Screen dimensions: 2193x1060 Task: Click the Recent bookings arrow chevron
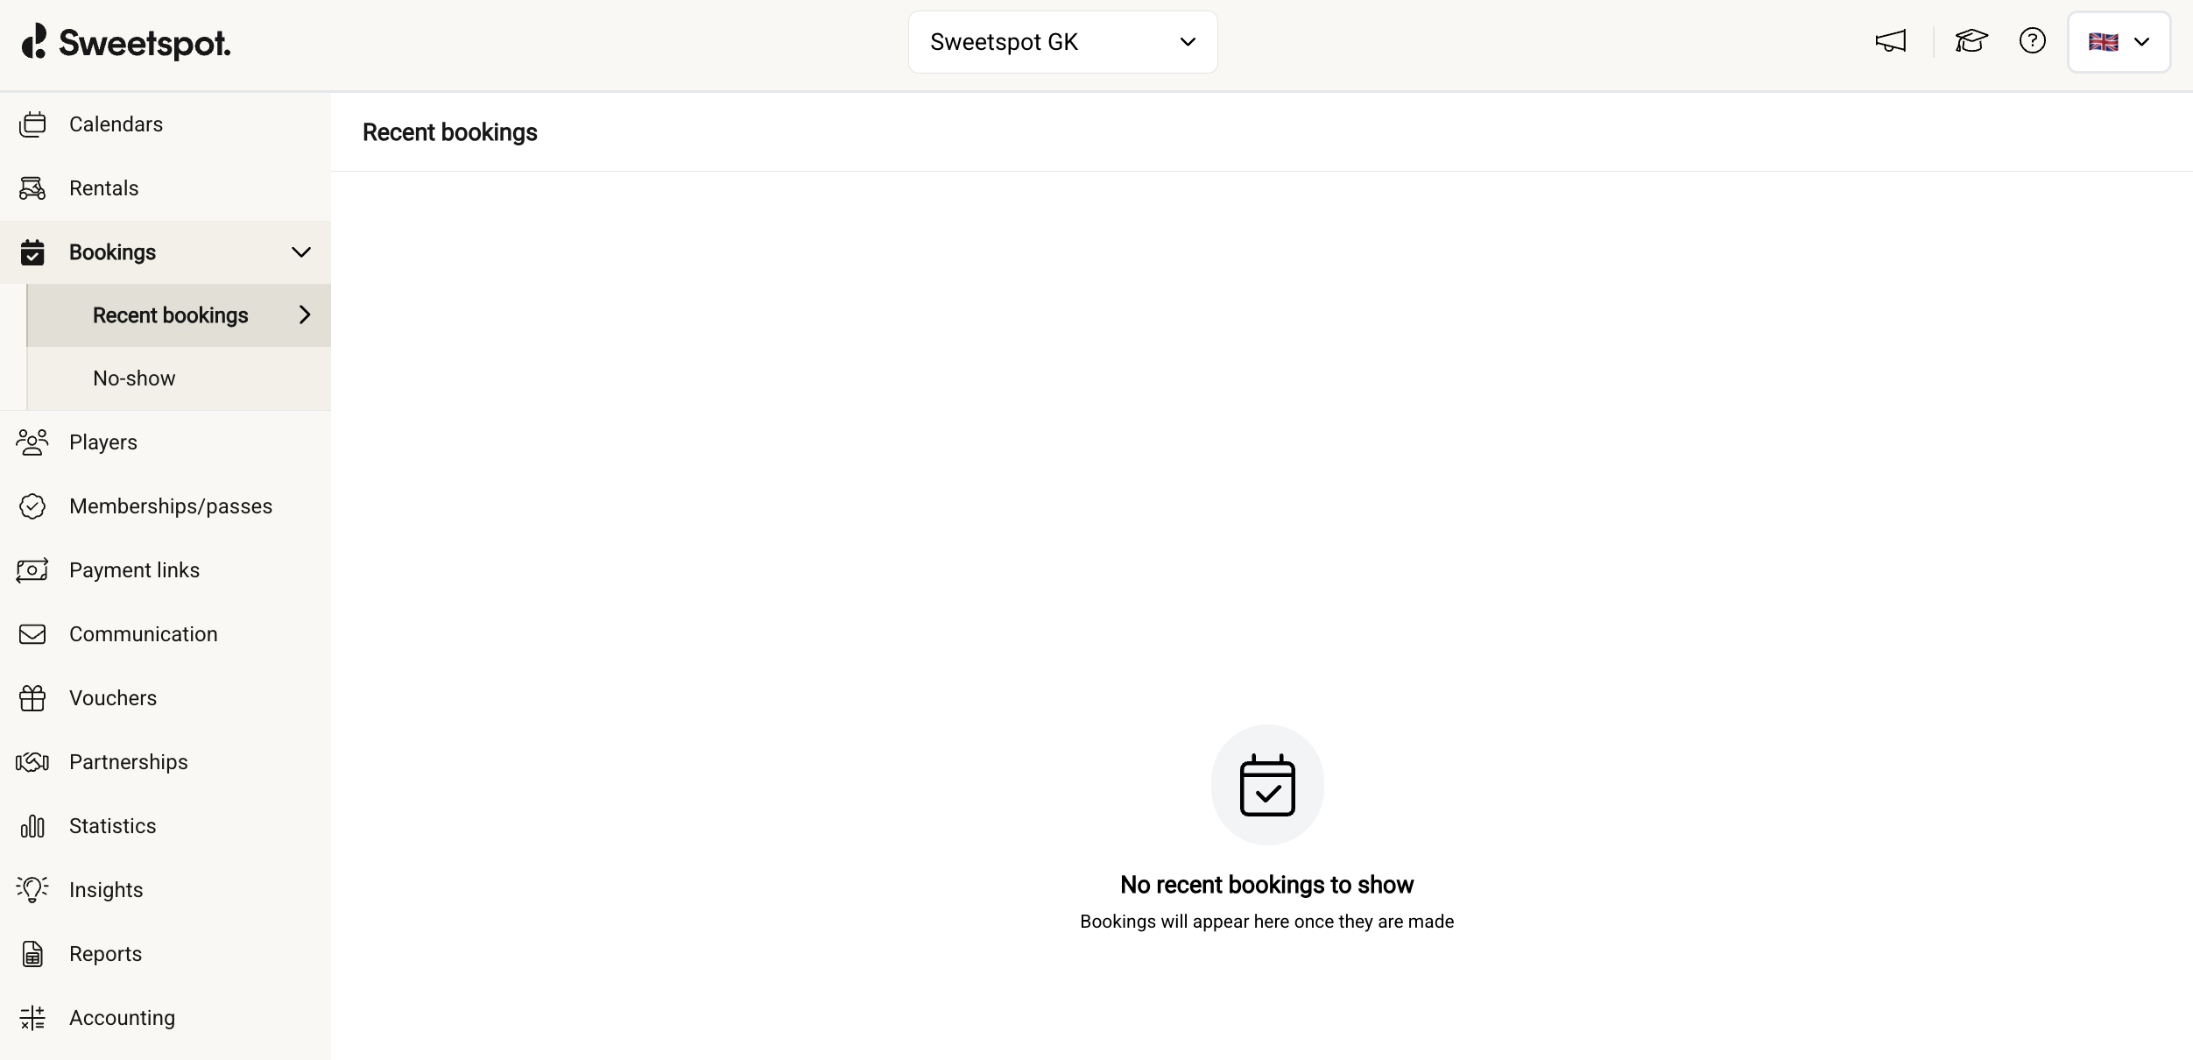click(305, 315)
